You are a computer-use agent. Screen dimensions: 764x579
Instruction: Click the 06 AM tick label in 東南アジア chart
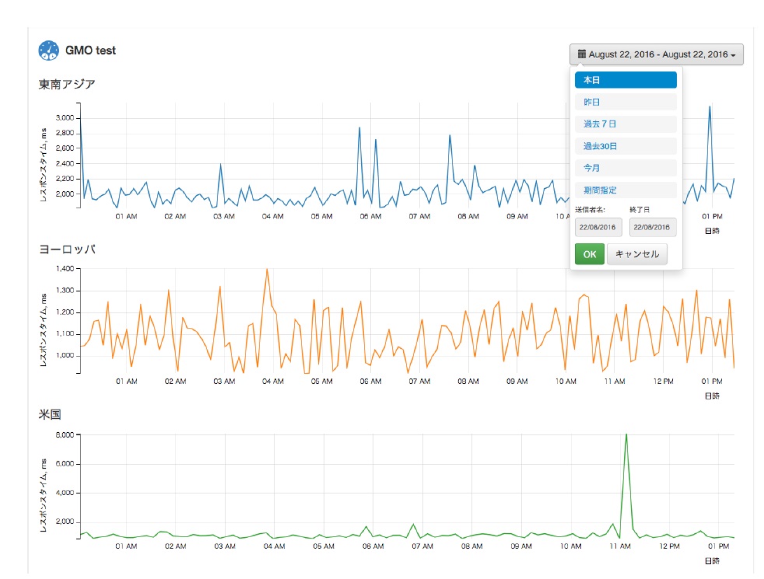pos(370,217)
